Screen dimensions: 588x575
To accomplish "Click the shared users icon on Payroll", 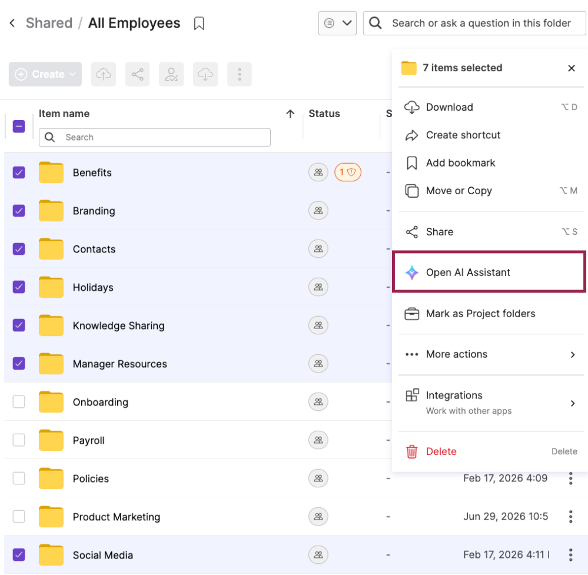I will tap(318, 440).
